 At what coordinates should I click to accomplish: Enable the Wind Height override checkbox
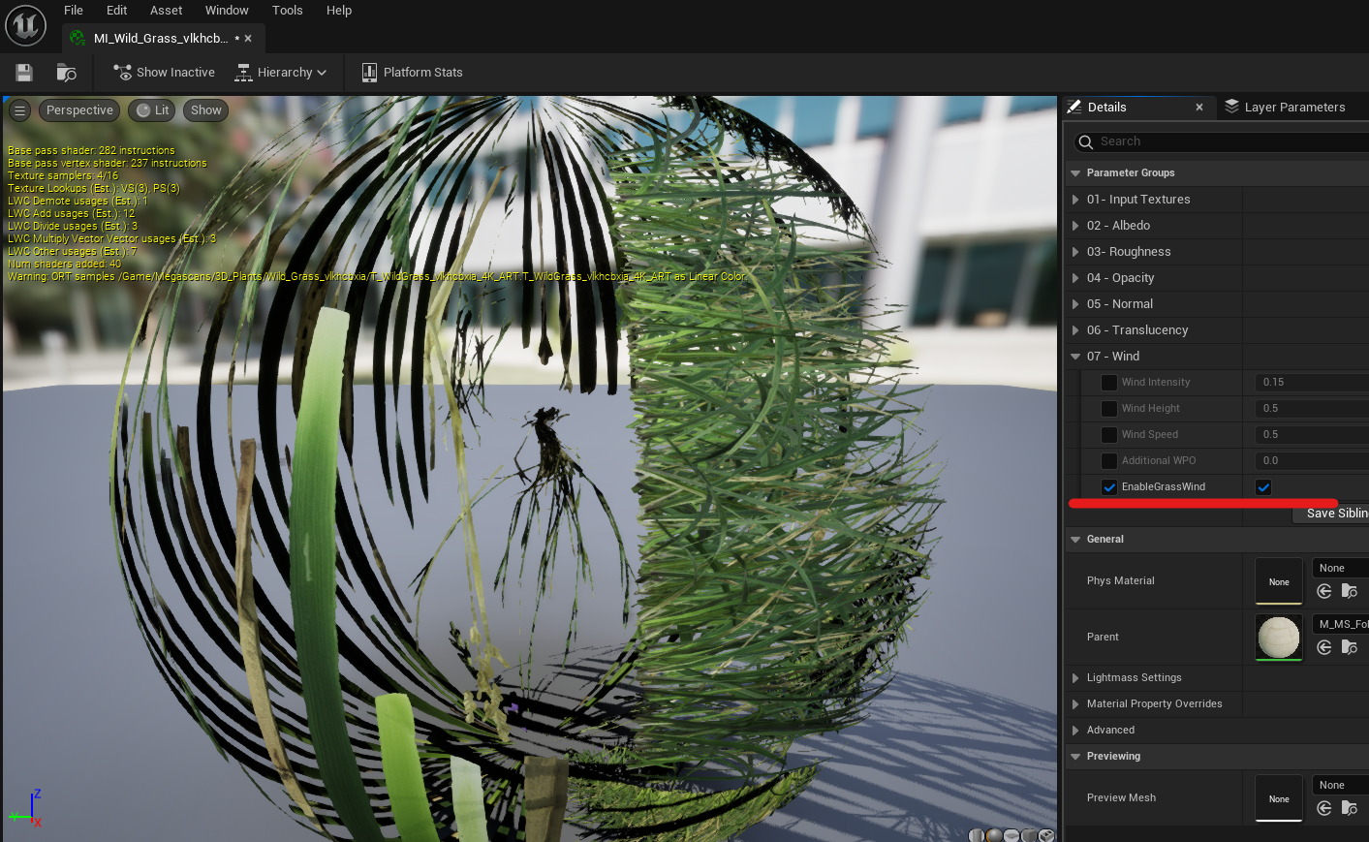click(x=1109, y=409)
